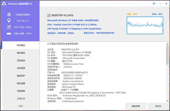Image resolution: width=170 pixels, height=111 pixels.
Task: Click the 注册的所有人 windows row
Action: [x=59, y=67]
